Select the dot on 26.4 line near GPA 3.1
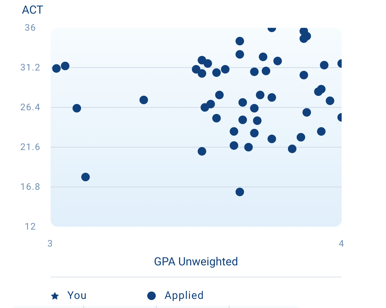This screenshot has height=308, width=386. pyautogui.click(x=77, y=108)
